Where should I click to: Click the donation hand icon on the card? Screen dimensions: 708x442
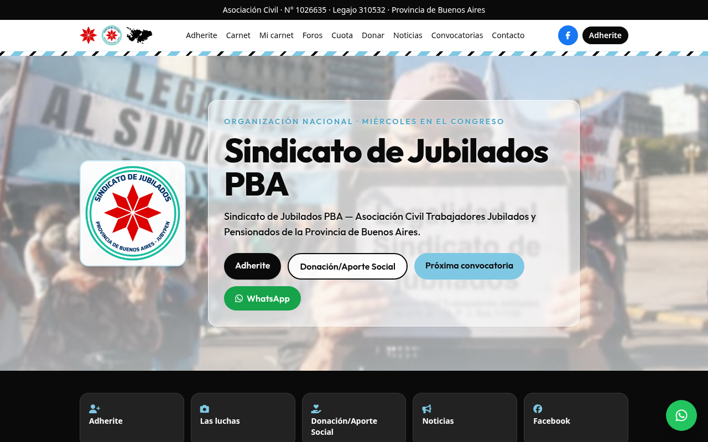pyautogui.click(x=316, y=409)
